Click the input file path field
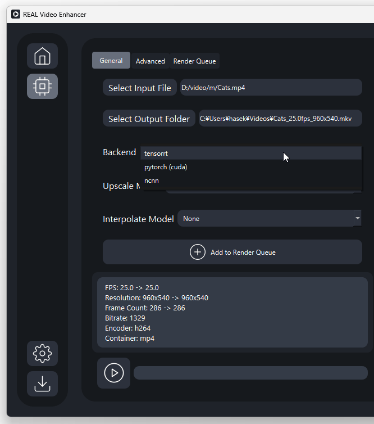This screenshot has height=424, width=374. (x=271, y=87)
